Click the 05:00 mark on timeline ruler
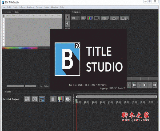160x131 pixels. (x=119, y=102)
